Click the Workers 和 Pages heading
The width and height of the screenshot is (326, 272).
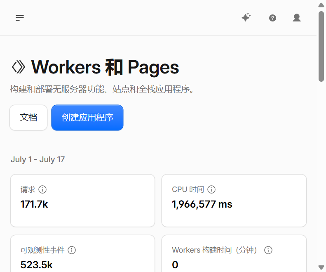point(105,67)
